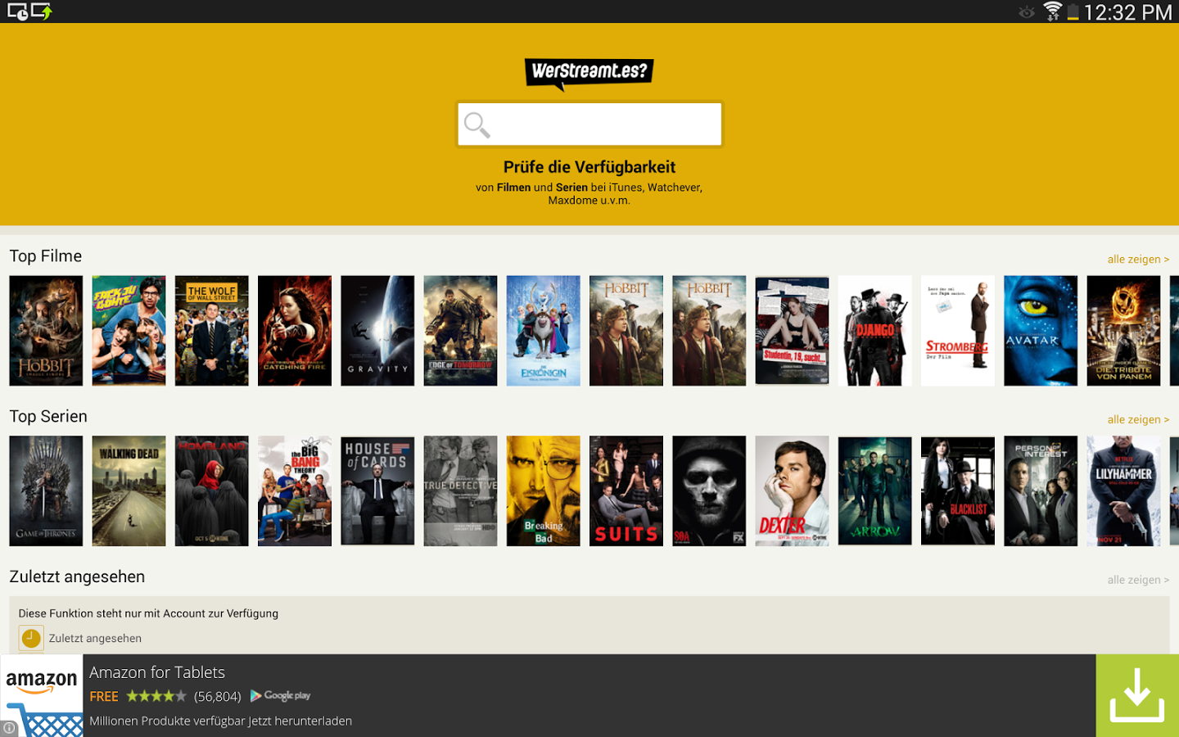Open alle zeigen for Zuletzt angesehen
Screen dimensions: 1179x737
point(1138,581)
